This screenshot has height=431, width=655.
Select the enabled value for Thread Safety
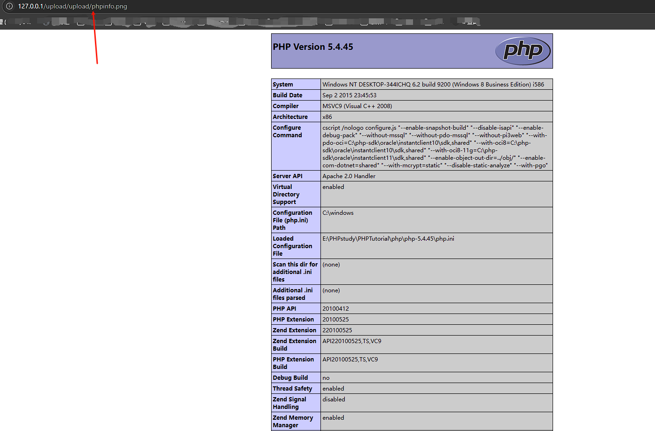point(333,389)
